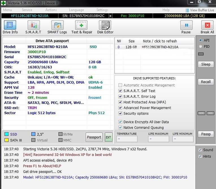Click the Note / click to refresh header
216x189 pixels.
pyautogui.click(x=160, y=41)
